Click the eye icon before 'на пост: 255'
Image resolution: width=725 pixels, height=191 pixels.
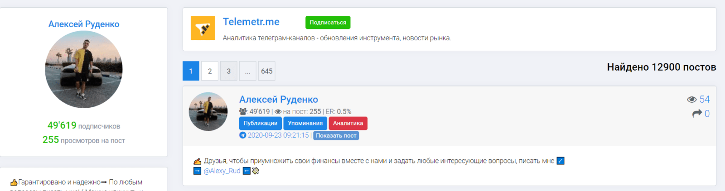pyautogui.click(x=278, y=112)
